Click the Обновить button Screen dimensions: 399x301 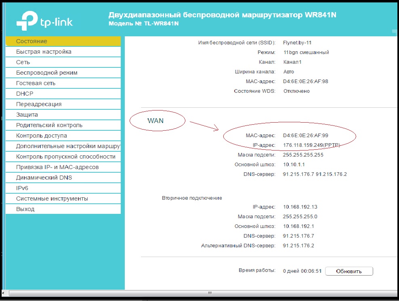tap(349, 271)
